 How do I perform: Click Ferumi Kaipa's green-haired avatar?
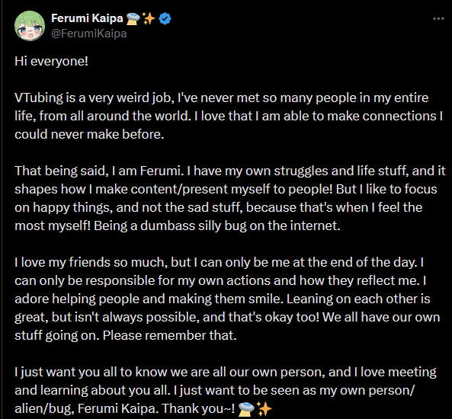pos(30,26)
